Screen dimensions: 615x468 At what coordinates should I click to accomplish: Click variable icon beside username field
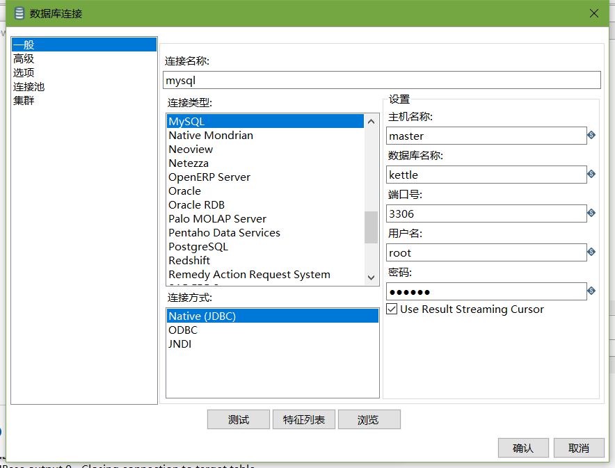coord(591,252)
